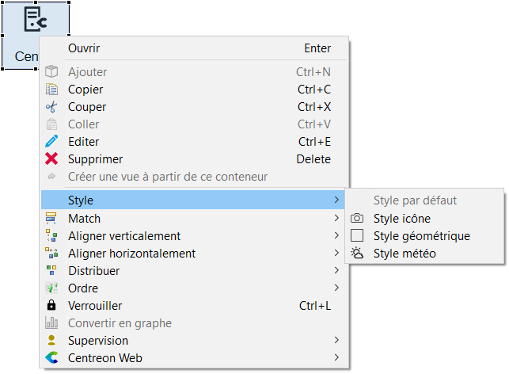This screenshot has height=374, width=509.
Task: Click the red X Supprimer icon
Action: tap(52, 159)
